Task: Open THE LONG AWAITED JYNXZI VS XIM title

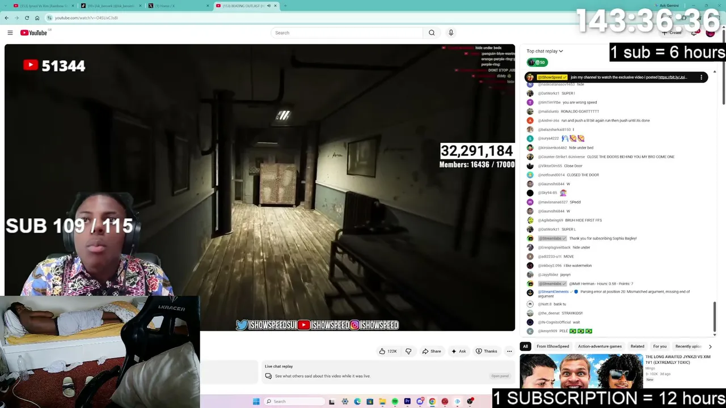Action: [x=678, y=359]
